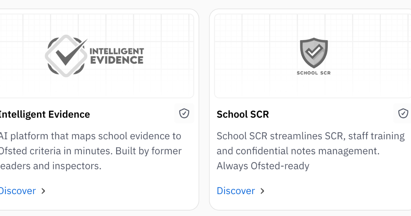Select the 'Intelligent Evidence' card heading
The width and height of the screenshot is (411, 216).
point(45,114)
